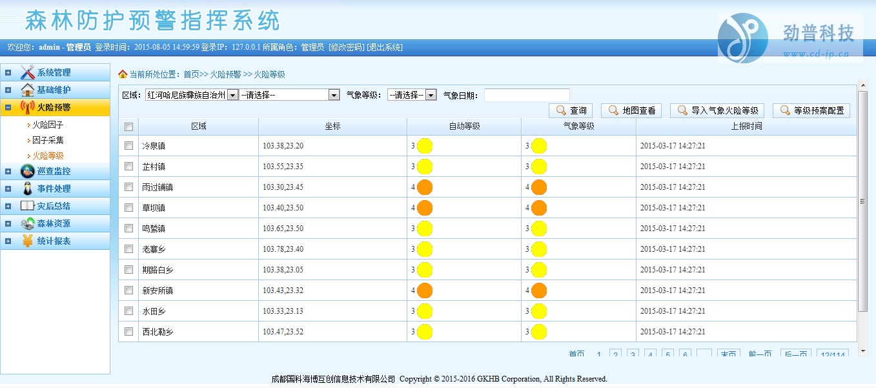Click the 地图查看 button
876x388 pixels.
coord(631,110)
